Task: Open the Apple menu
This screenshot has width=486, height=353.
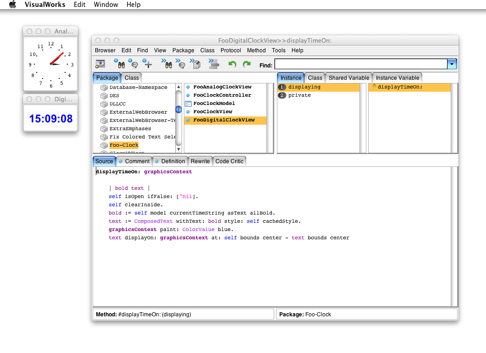Action: click(13, 4)
